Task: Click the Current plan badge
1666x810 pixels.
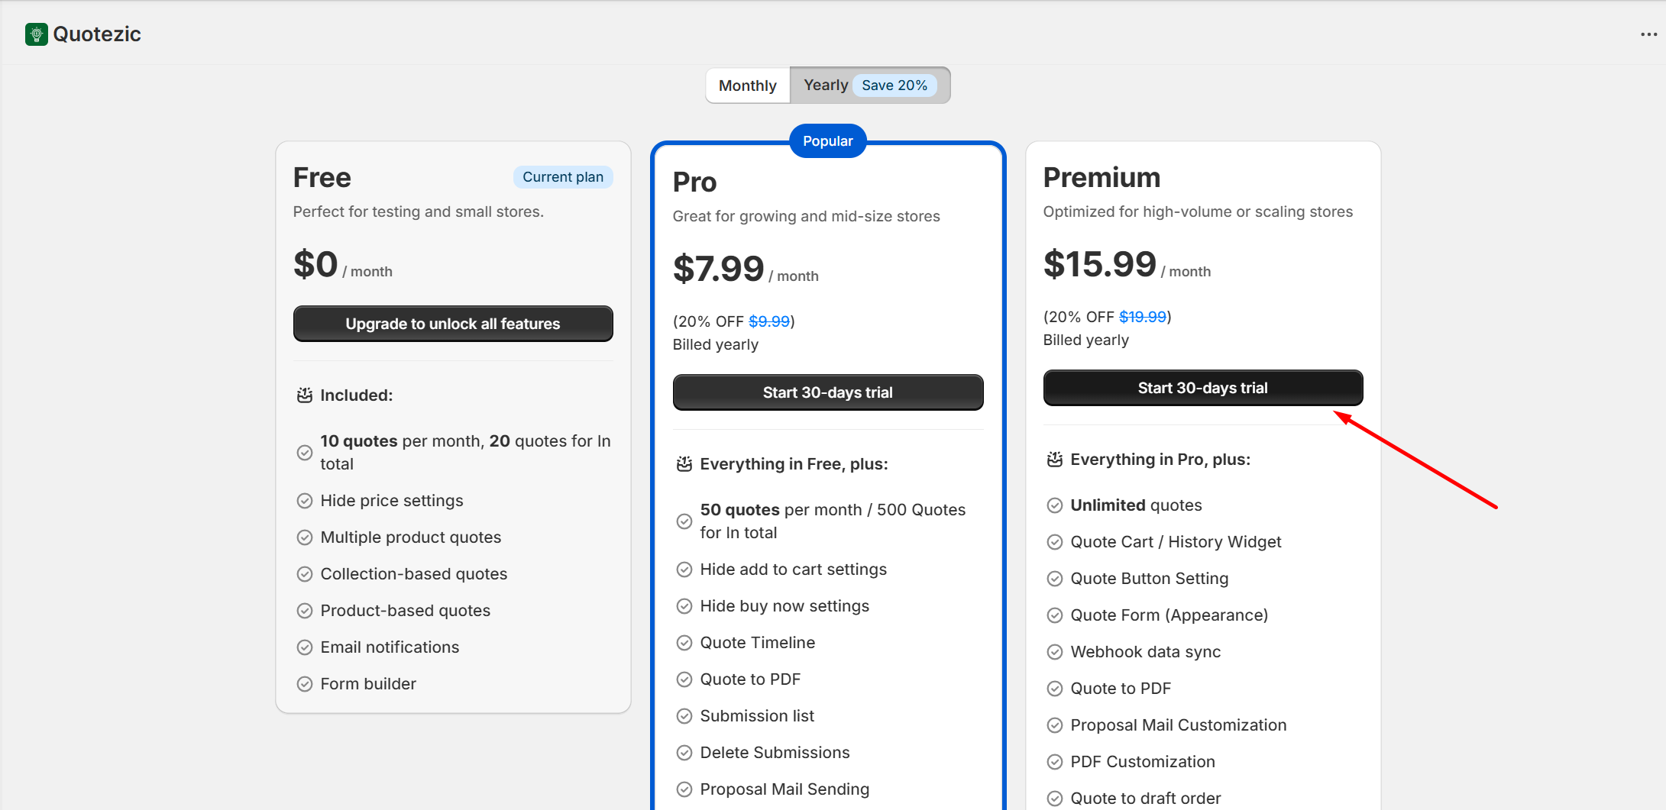Action: 563,177
